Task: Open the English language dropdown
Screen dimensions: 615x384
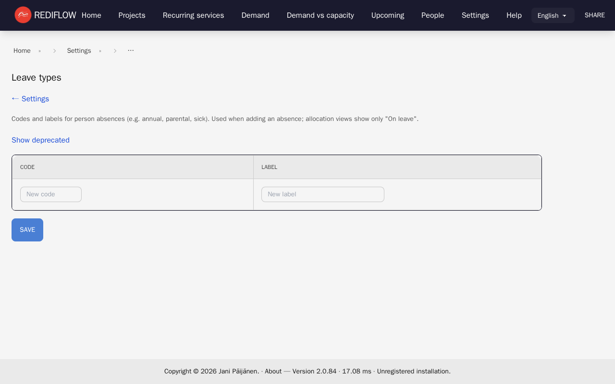Action: pyautogui.click(x=553, y=15)
